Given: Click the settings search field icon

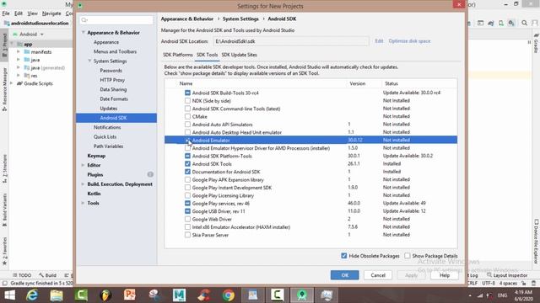Looking at the screenshot, I should (84, 20).
